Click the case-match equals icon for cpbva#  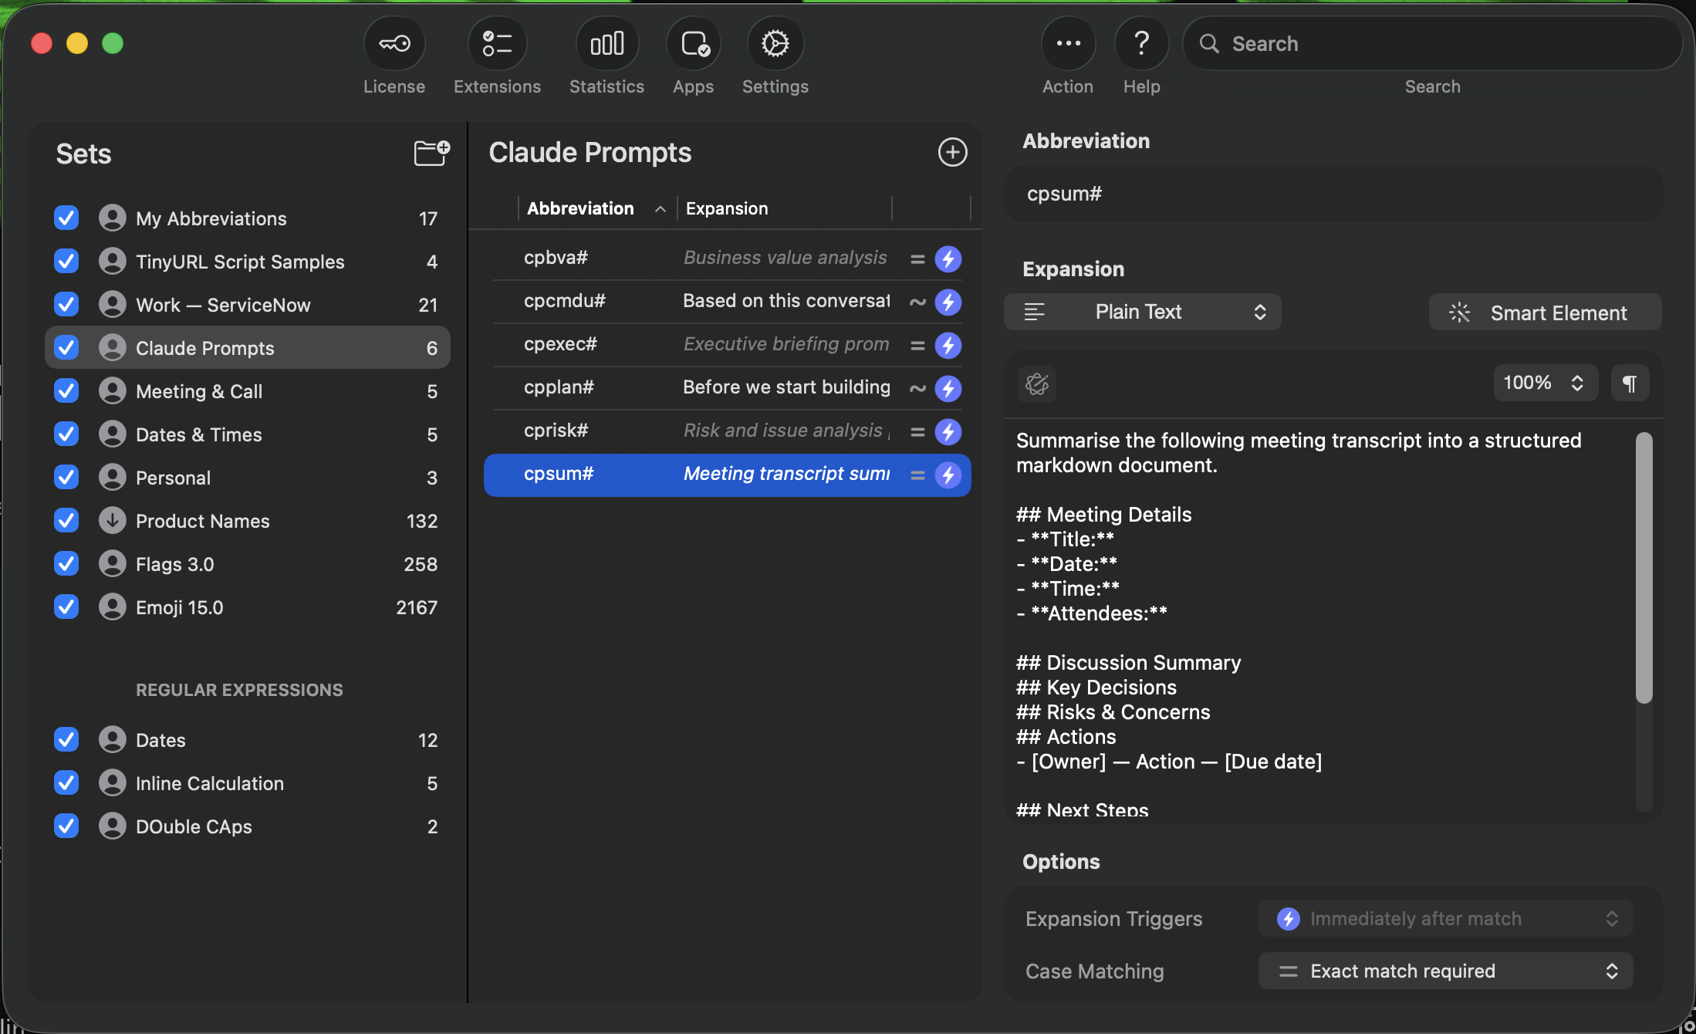click(x=917, y=259)
